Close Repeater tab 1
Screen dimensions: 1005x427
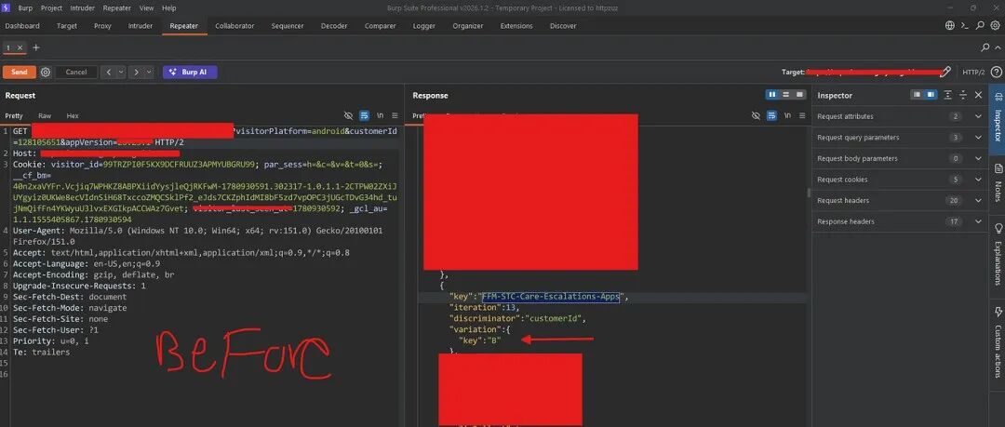click(20, 47)
